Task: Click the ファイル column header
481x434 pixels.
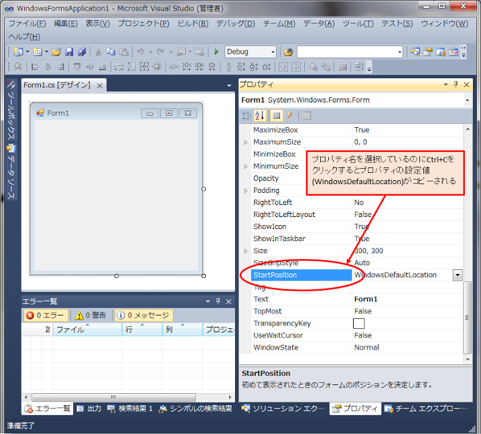Action: [x=88, y=330]
